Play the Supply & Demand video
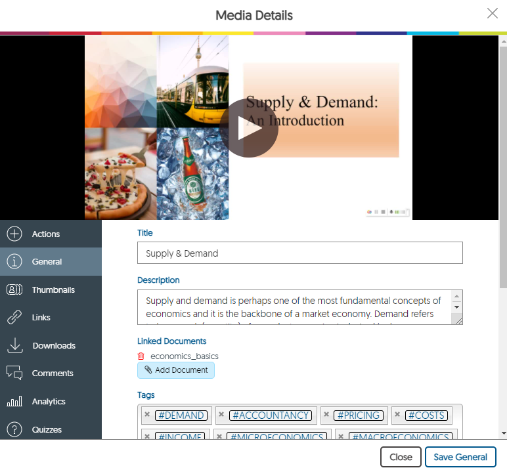Screen dimensions: 507x472 coord(249,128)
